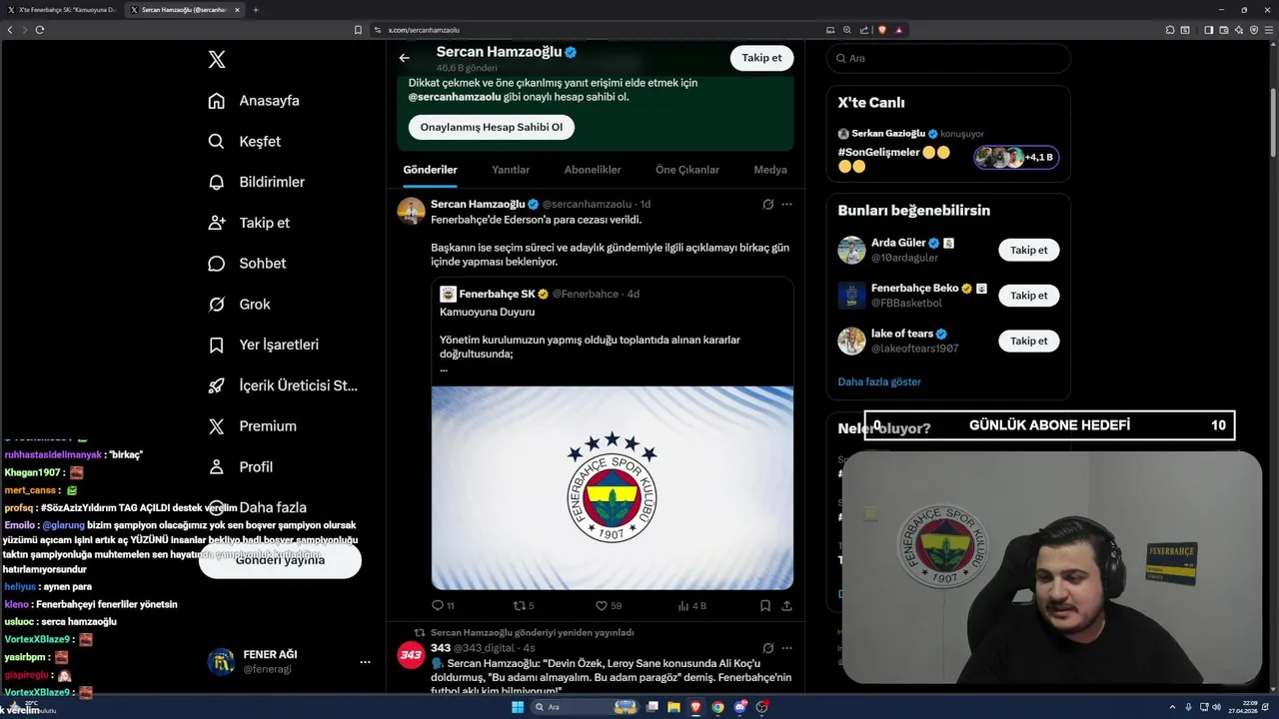Open the Windows Start menu
1279x719 pixels.
(518, 707)
